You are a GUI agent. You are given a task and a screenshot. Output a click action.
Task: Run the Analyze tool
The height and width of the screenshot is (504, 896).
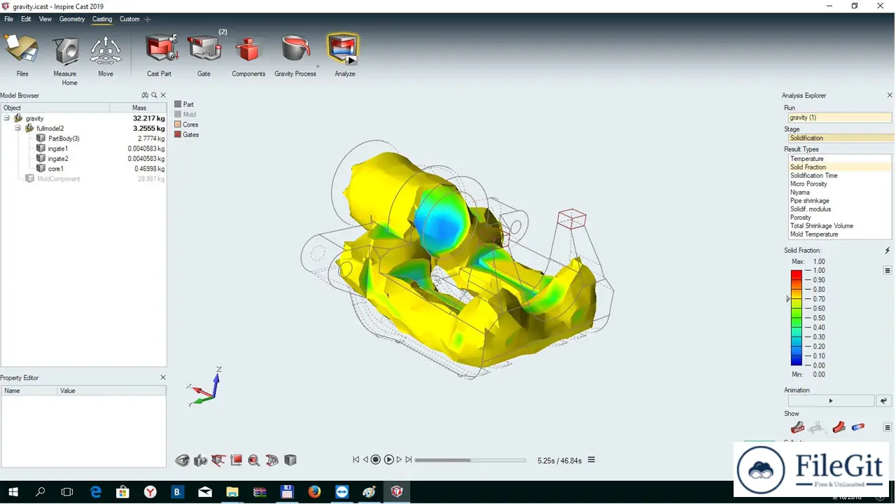[x=343, y=49]
